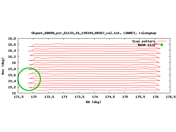176x132 pixels.
Task: Click x-axis tick label 174.5
Action: coord(110,97)
